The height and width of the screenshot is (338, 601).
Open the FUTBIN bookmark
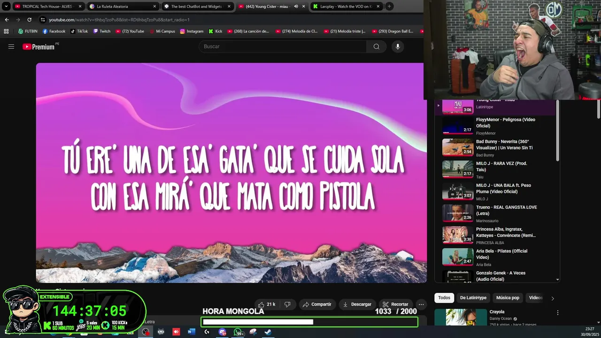[x=28, y=31]
